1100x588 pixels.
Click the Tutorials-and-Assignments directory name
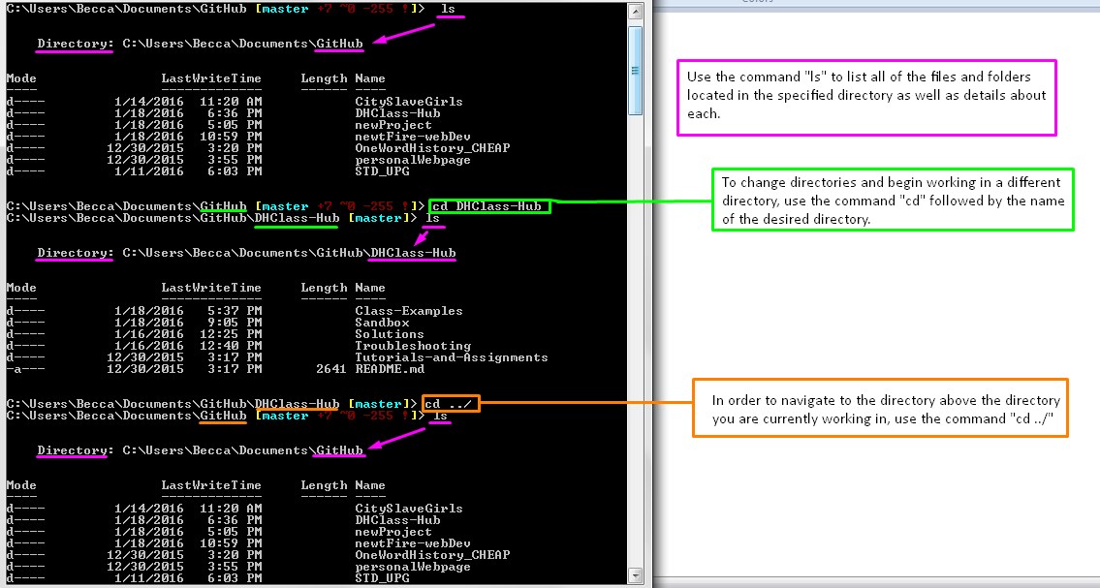[451, 357]
